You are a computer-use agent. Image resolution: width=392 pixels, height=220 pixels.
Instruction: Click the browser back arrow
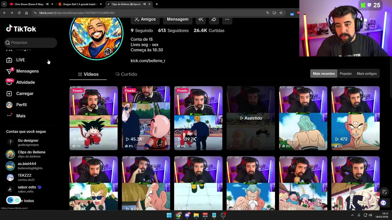pyautogui.click(x=4, y=13)
